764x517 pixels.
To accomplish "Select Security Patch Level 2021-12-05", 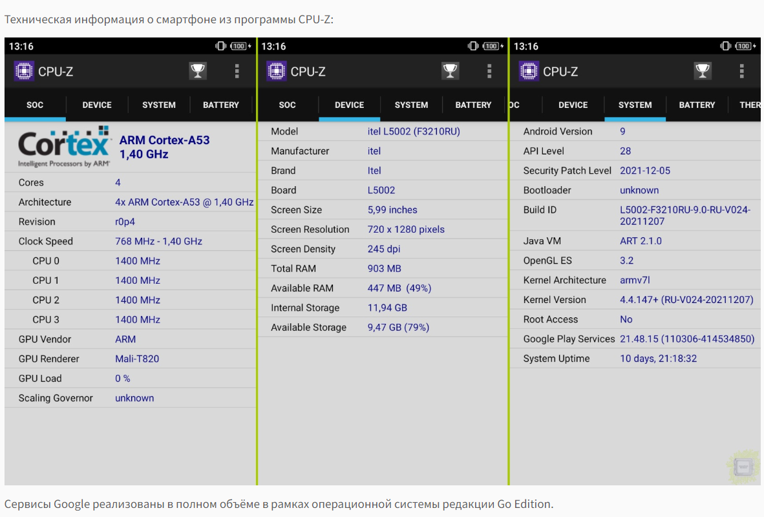I will tap(644, 171).
